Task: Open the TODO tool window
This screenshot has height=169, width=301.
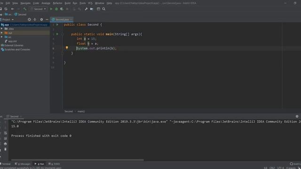Action: [x=54, y=164]
